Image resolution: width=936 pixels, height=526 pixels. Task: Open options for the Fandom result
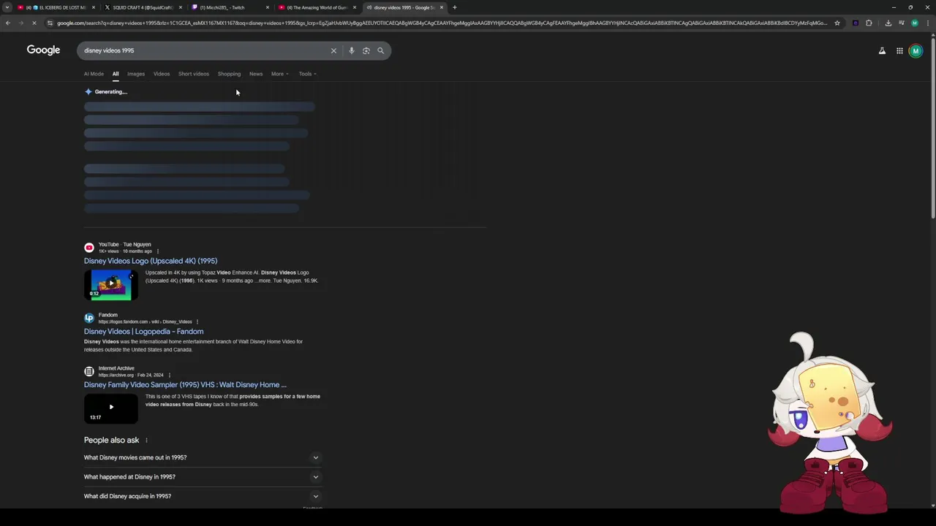pos(197,321)
